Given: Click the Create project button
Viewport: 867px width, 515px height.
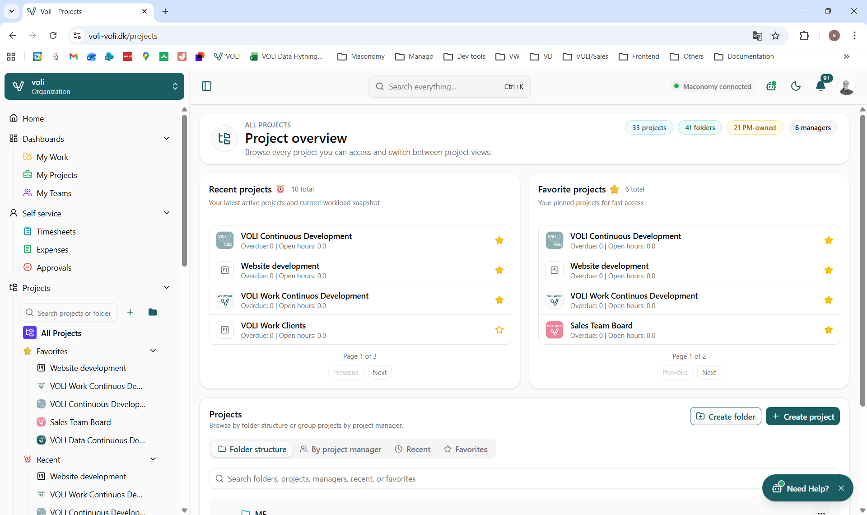Looking at the screenshot, I should (802, 417).
